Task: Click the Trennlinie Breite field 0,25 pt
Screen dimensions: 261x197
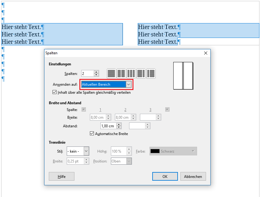Action: [x=75, y=161]
